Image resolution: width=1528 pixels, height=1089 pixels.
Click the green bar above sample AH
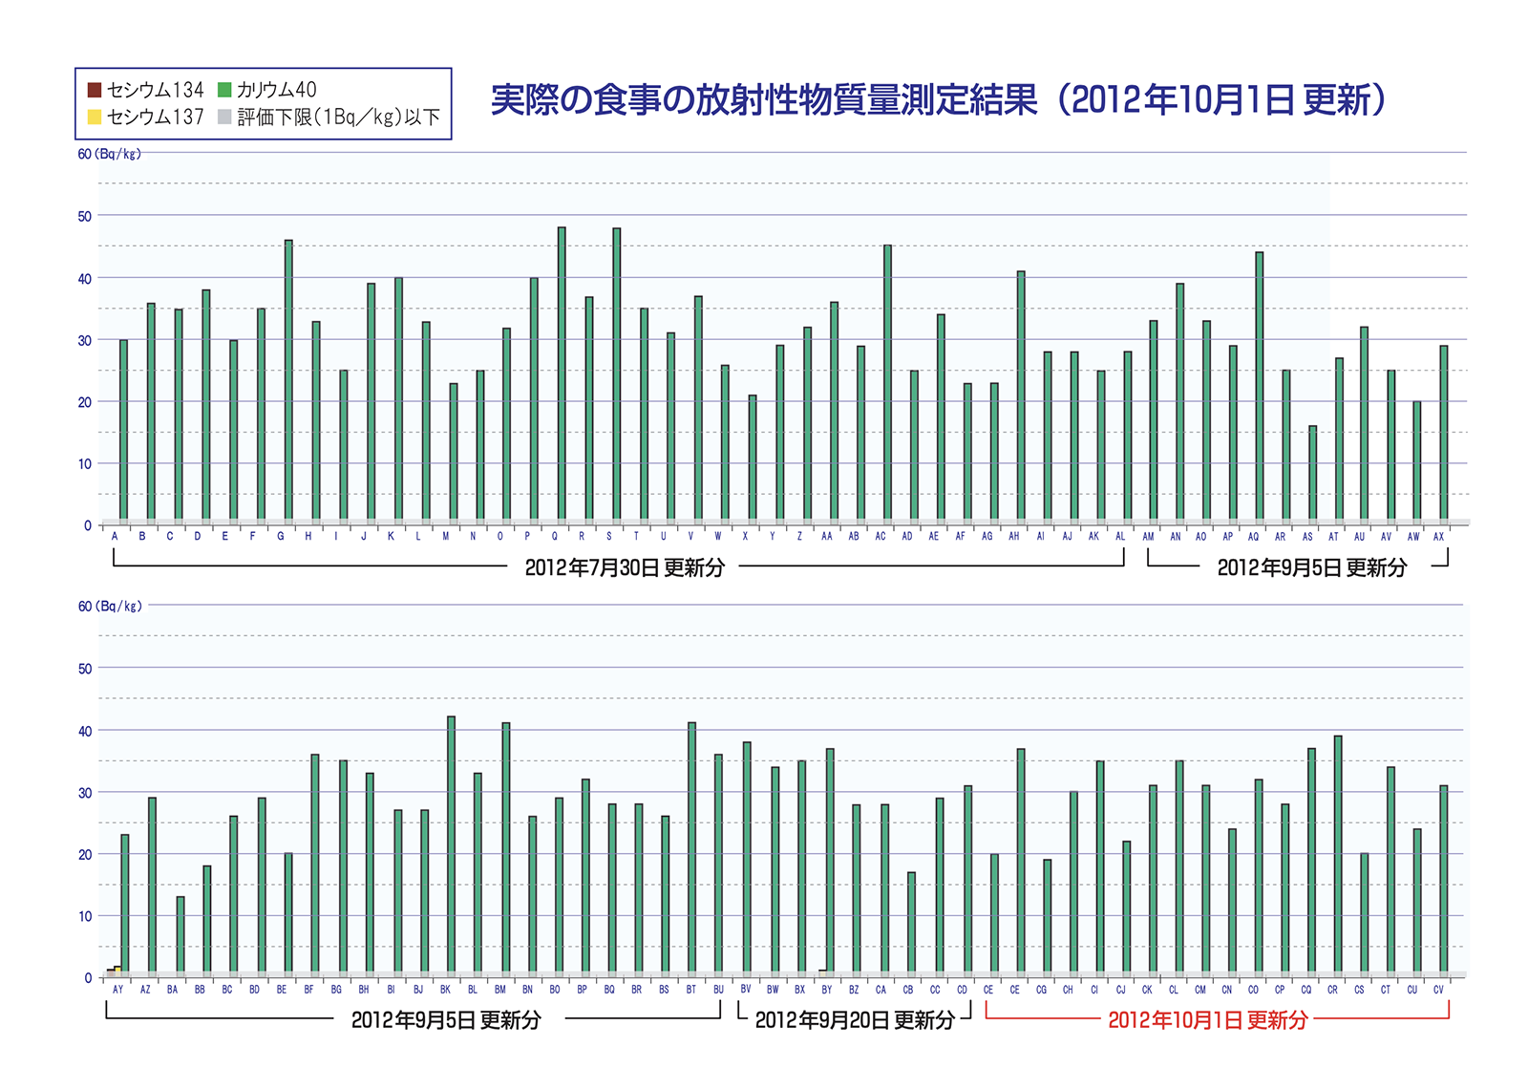point(1021,395)
